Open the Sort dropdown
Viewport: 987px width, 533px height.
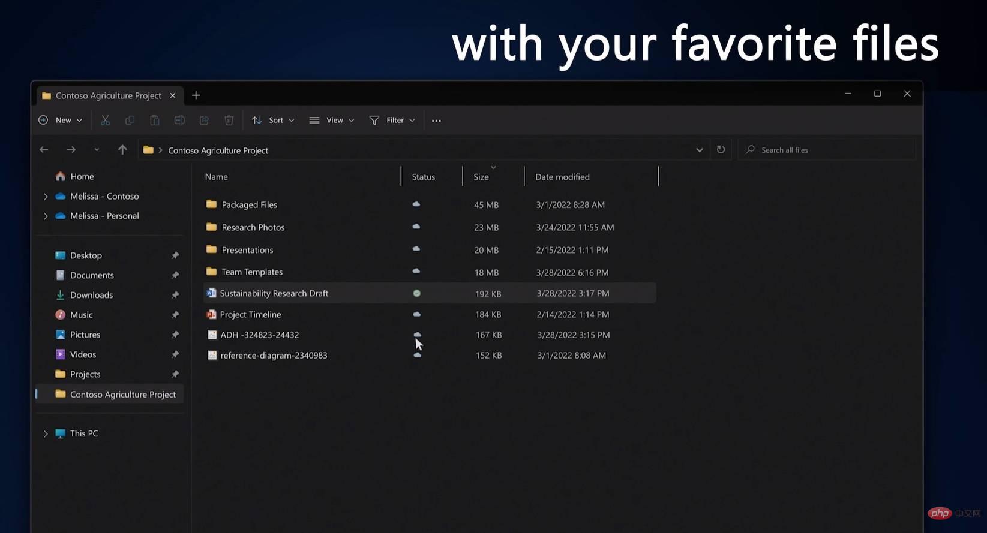273,121
